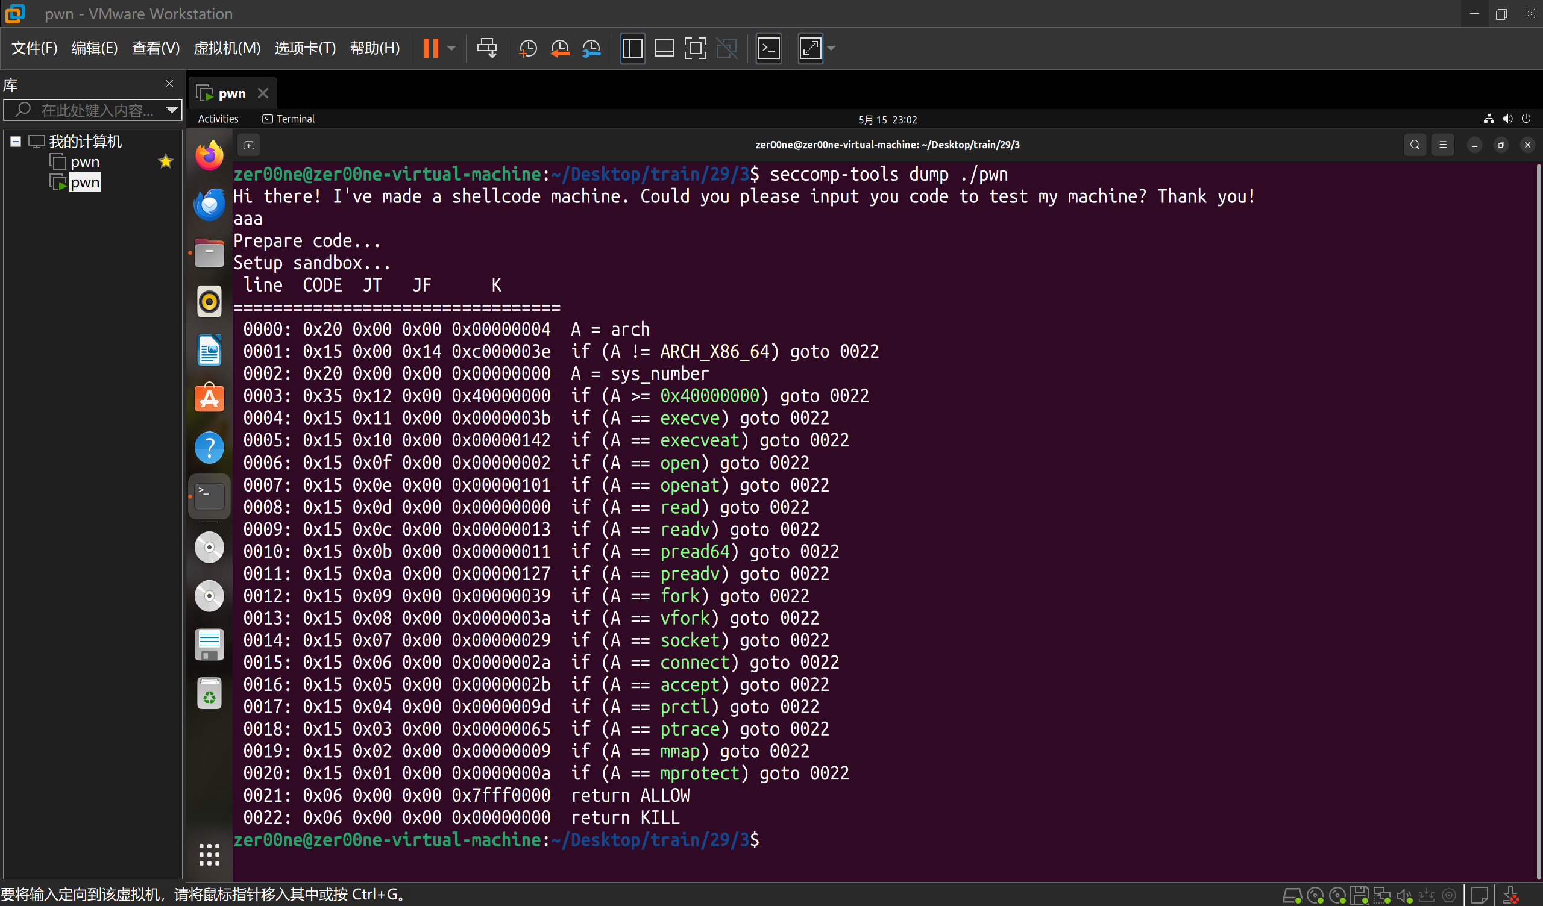Image resolution: width=1543 pixels, height=906 pixels.
Task: Launch Firefox from the Ubuntu dock
Action: coord(209,155)
